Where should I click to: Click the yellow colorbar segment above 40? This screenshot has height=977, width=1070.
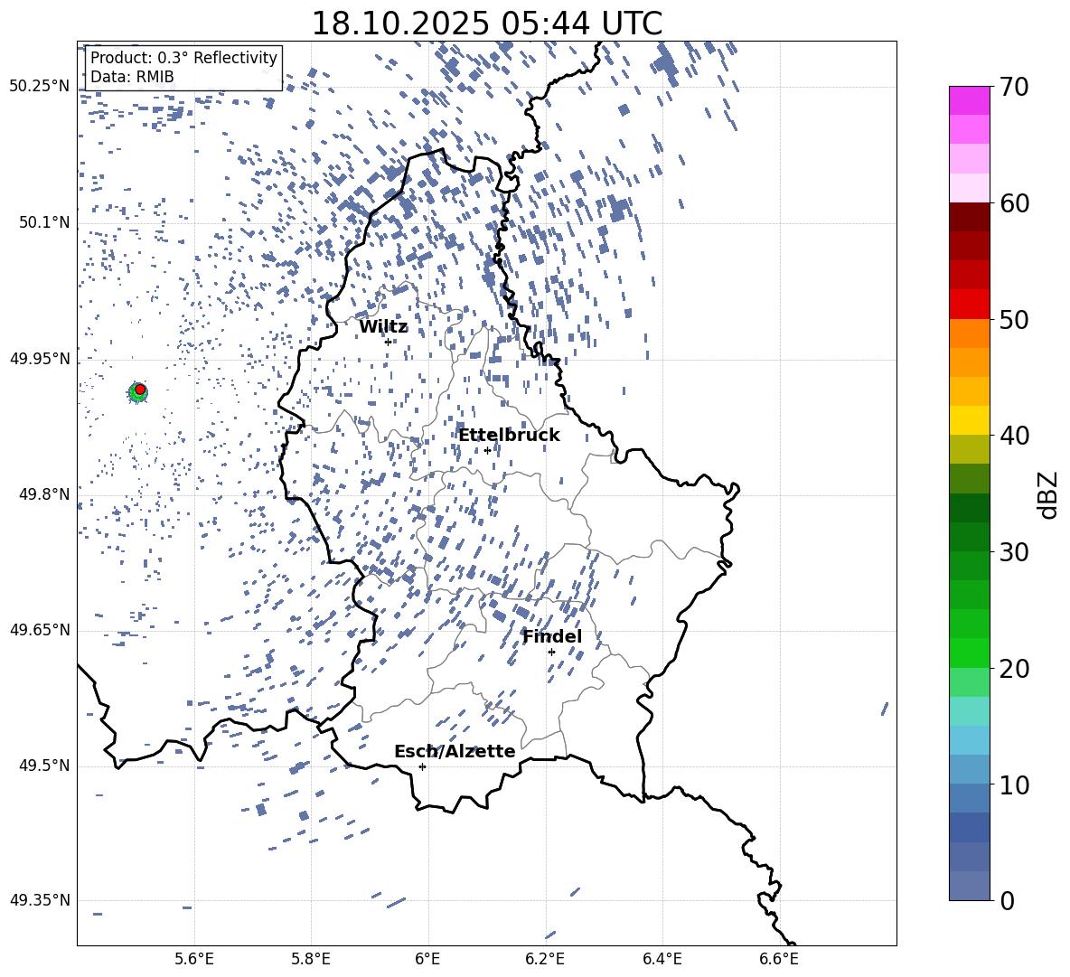point(969,420)
